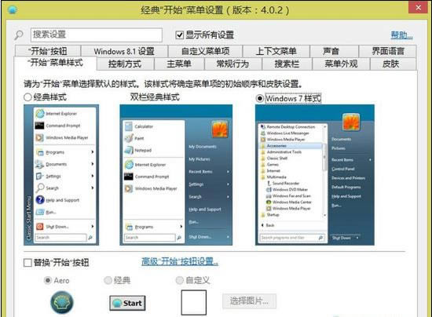This screenshot has height=317, width=432.
Task: Enable the 替换"开始"按钮 checkbox
Action: point(27,263)
